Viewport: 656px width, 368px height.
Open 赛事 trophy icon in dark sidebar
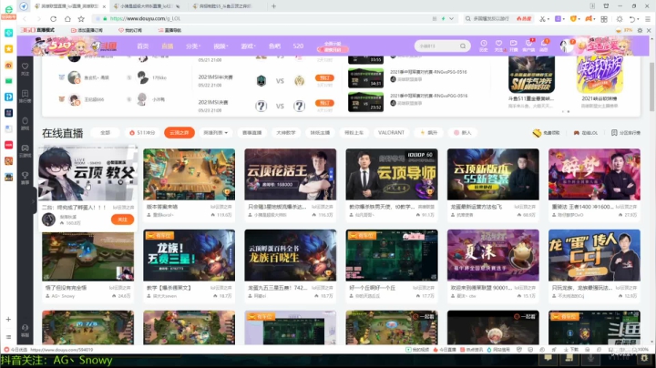pyautogui.click(x=26, y=178)
